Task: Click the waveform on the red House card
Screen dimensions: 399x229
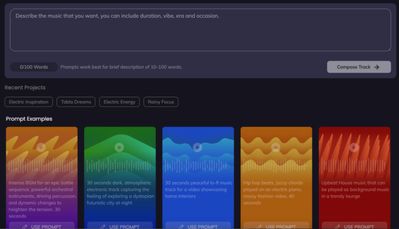Action: point(354,166)
